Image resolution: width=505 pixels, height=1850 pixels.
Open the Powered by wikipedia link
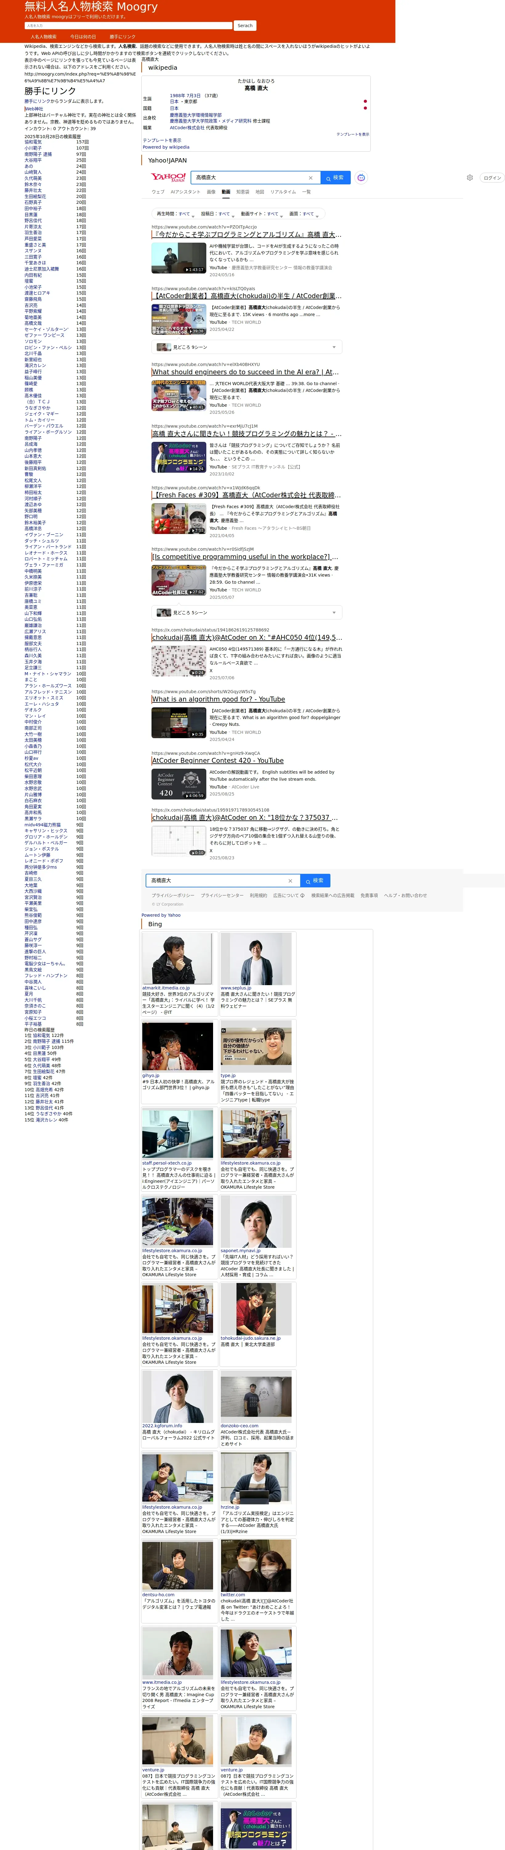pos(166,147)
